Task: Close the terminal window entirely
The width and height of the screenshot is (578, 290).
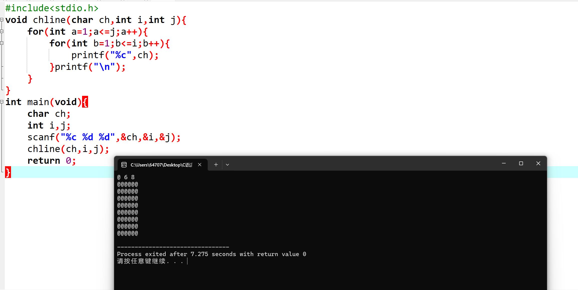Action: coord(538,163)
